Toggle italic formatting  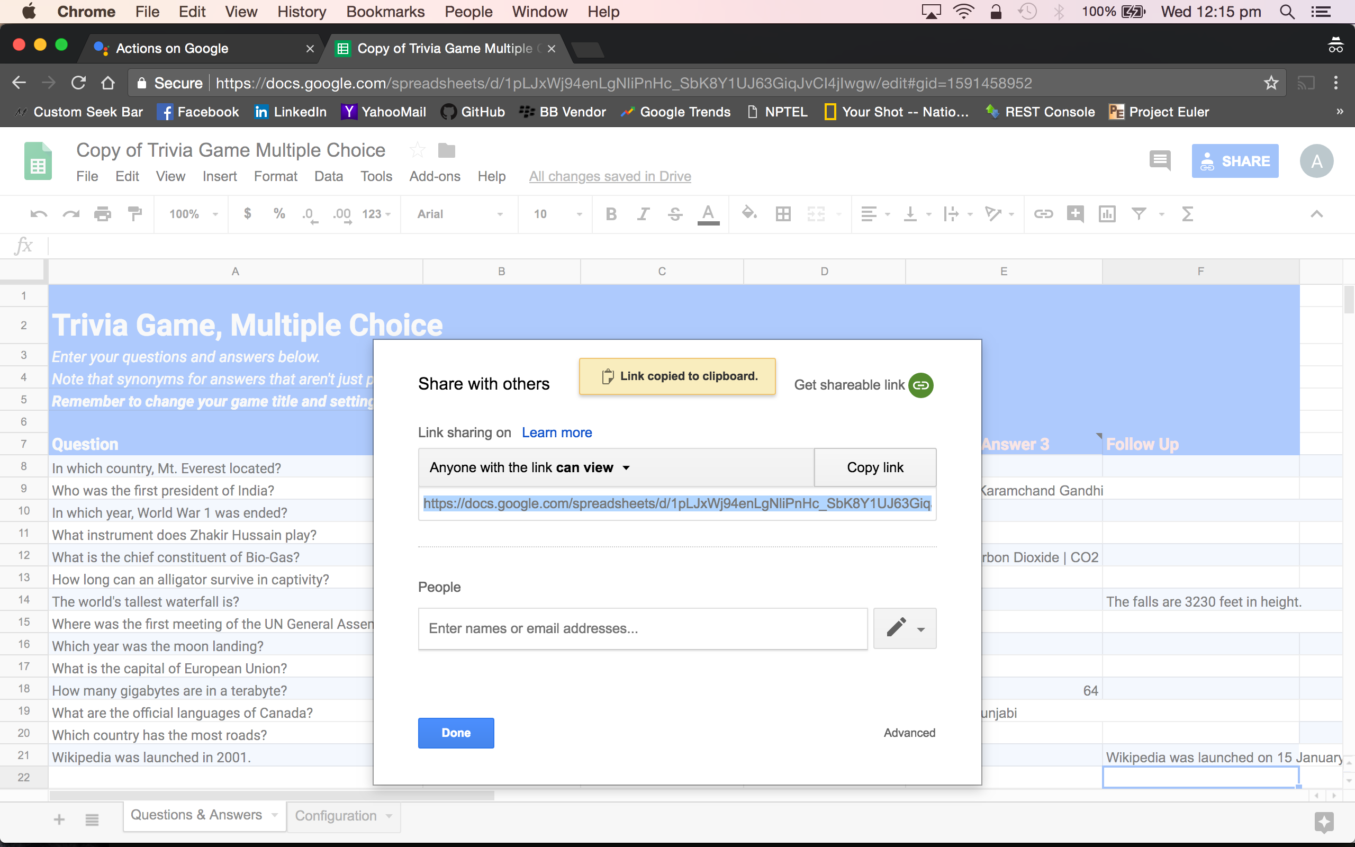(643, 213)
